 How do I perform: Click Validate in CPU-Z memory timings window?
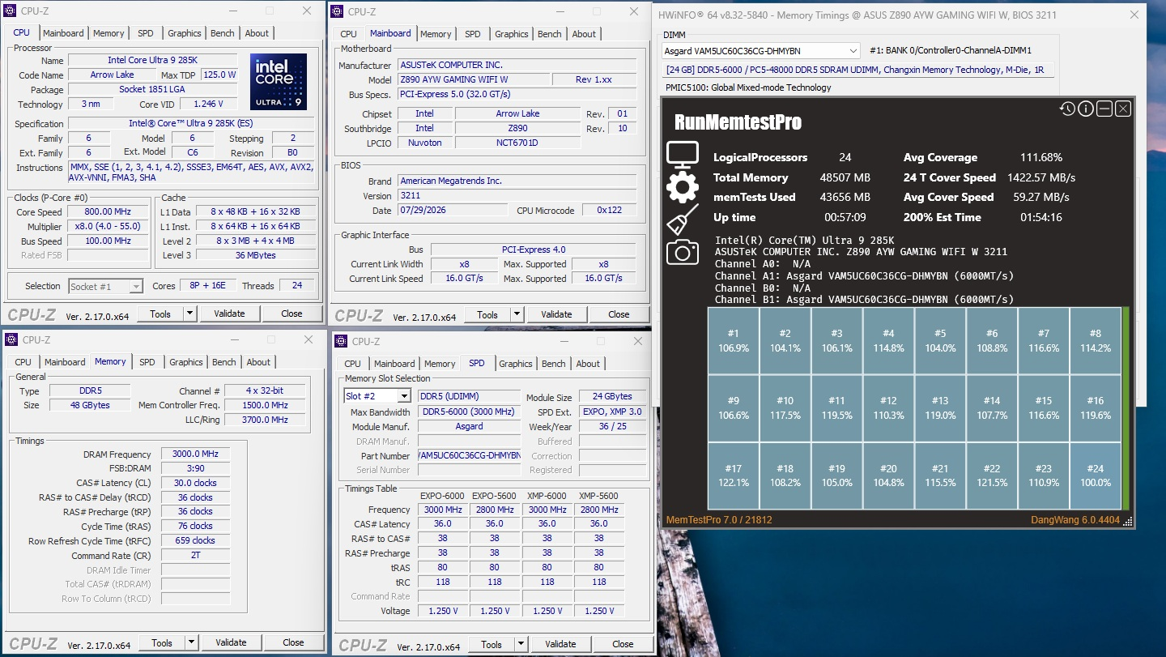[x=231, y=642]
